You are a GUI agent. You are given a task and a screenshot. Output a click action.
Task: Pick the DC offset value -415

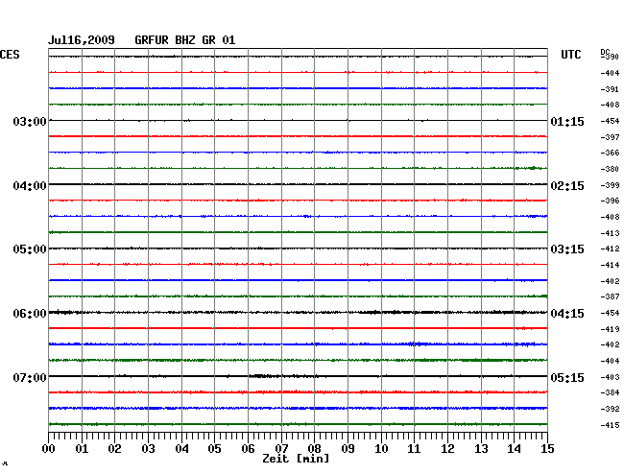(x=610, y=425)
